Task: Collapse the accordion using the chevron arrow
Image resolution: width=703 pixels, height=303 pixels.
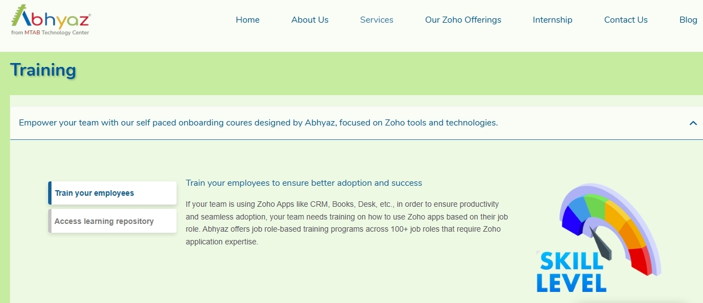Action: click(693, 123)
